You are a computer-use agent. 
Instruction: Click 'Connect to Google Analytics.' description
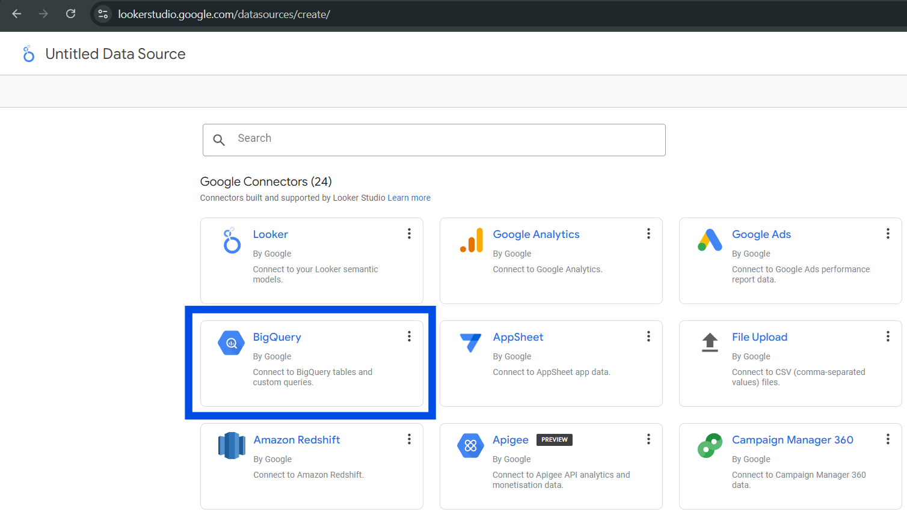(547, 269)
